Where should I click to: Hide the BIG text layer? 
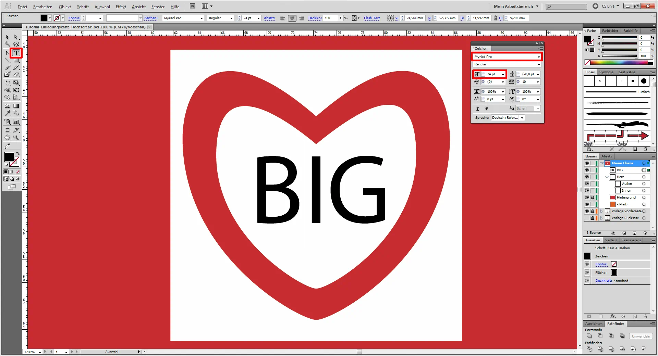click(587, 170)
